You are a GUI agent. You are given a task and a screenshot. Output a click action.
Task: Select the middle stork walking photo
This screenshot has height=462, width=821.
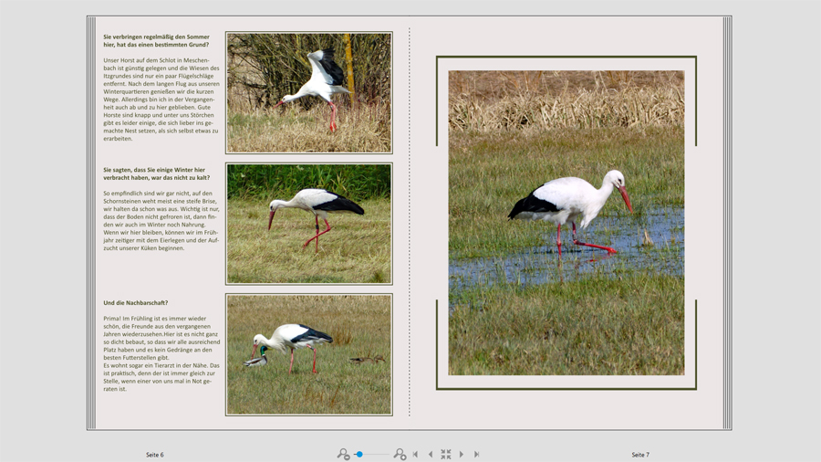click(309, 224)
